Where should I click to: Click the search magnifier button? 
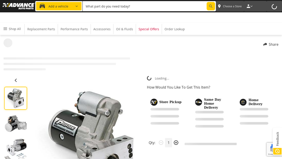click(210, 6)
